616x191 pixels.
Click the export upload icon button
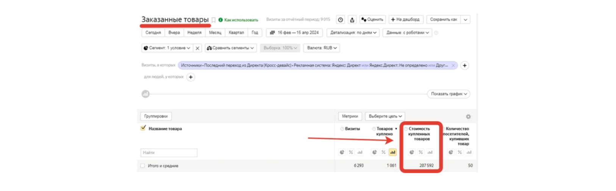pyautogui.click(x=352, y=20)
